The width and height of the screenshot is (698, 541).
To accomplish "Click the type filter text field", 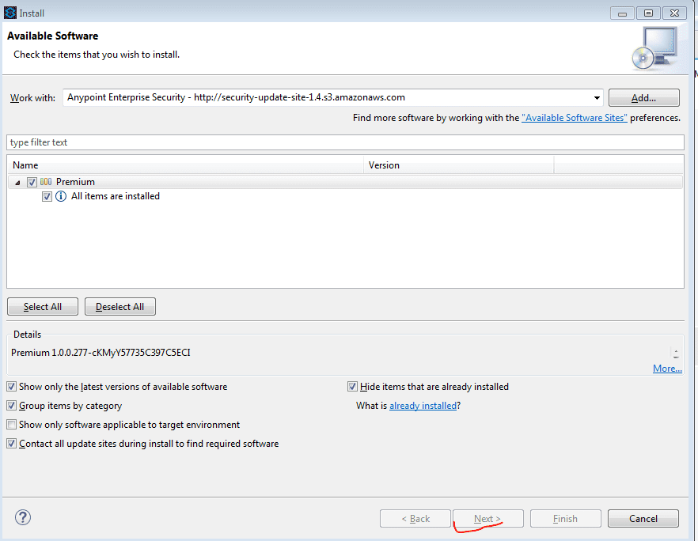I will (345, 142).
